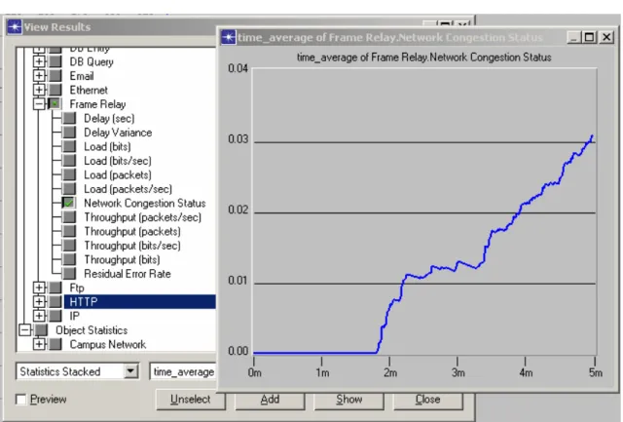Check the Delay (sec) statistic box

69,118
